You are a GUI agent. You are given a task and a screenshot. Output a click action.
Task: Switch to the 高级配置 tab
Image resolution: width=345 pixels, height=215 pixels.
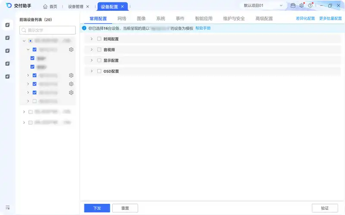(264, 18)
